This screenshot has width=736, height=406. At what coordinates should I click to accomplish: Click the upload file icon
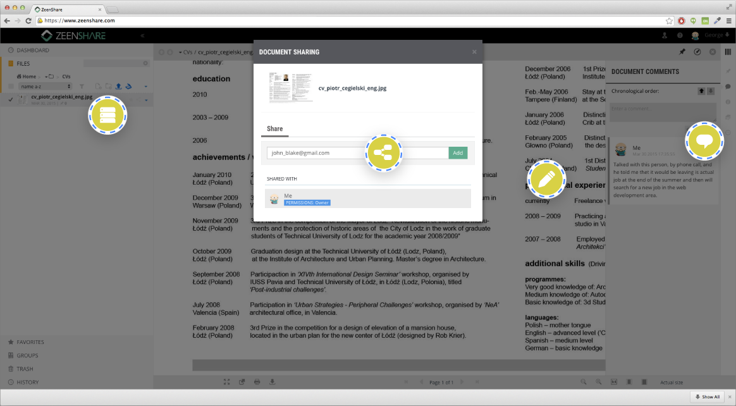(118, 87)
